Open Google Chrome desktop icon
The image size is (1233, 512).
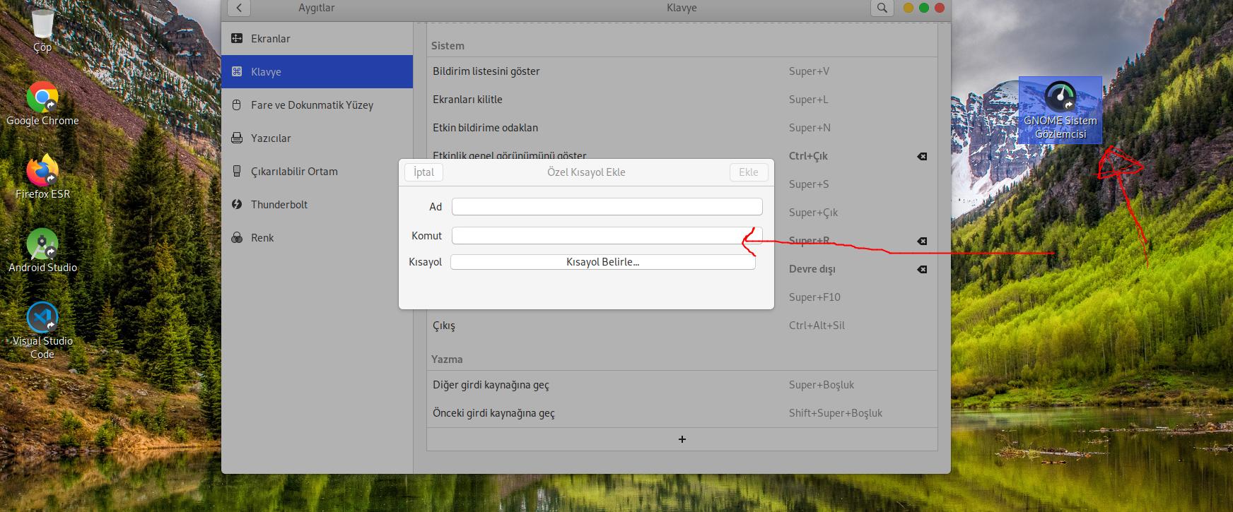pos(42,98)
